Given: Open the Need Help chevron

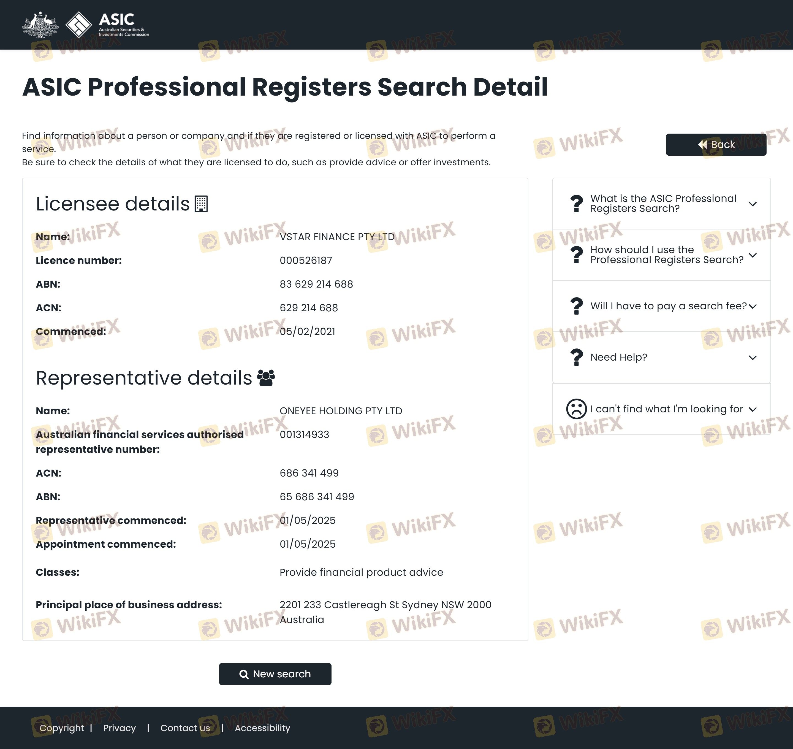Looking at the screenshot, I should (x=752, y=357).
